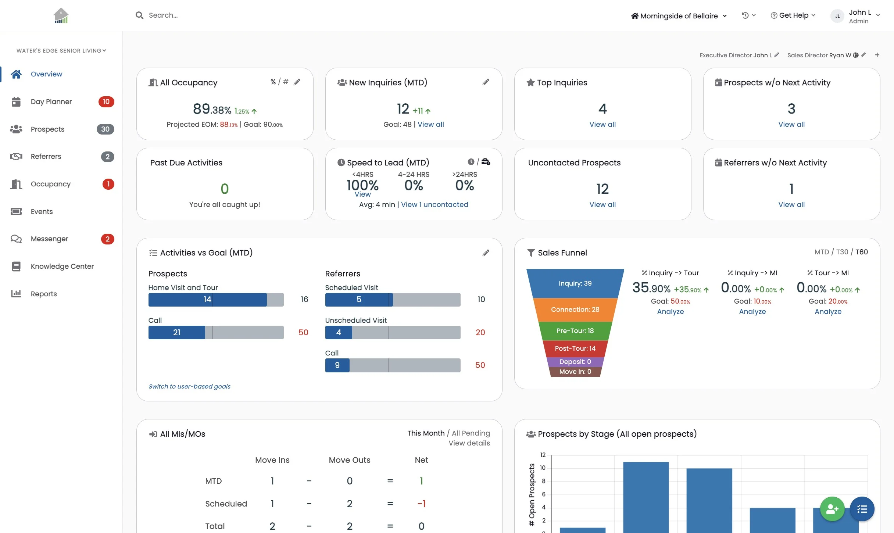Click the pencil icon in All Occupancy card
The width and height of the screenshot is (894, 533).
(297, 82)
